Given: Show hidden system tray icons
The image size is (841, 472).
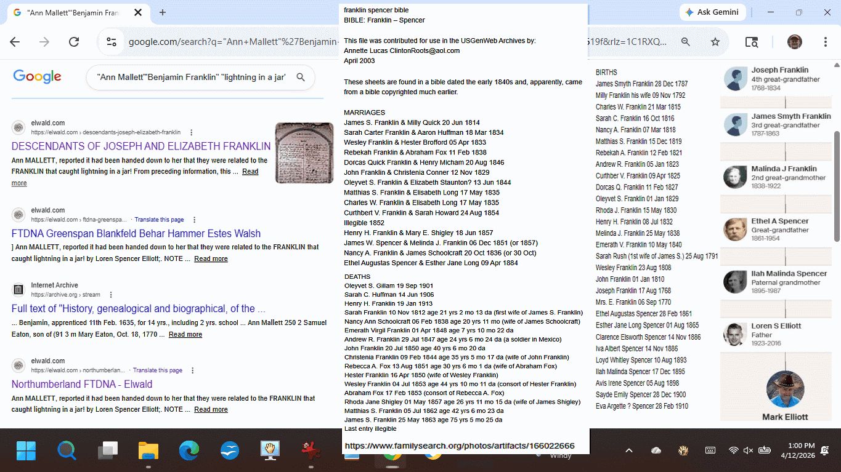Looking at the screenshot, I should pos(628,450).
